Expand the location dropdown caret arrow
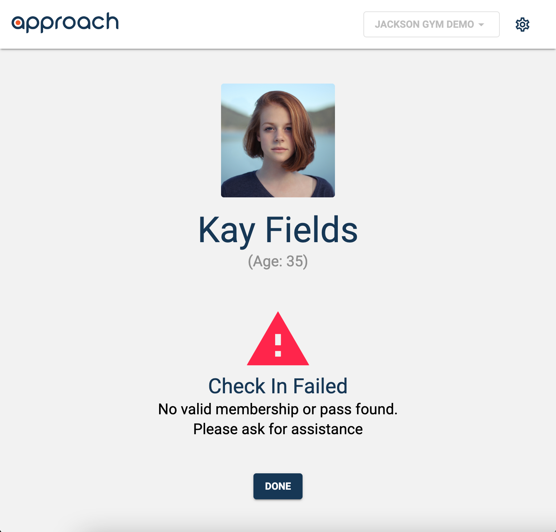The image size is (556, 532). pos(481,25)
